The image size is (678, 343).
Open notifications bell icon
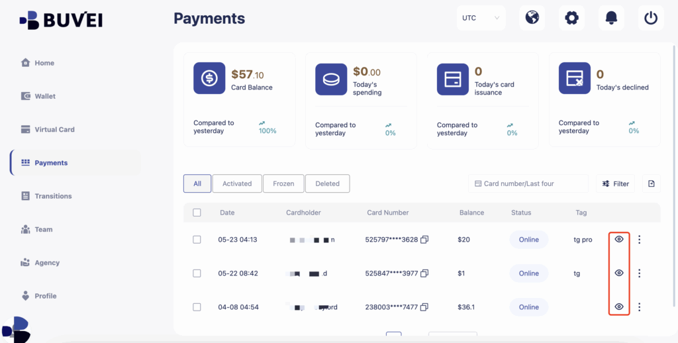[x=611, y=18]
